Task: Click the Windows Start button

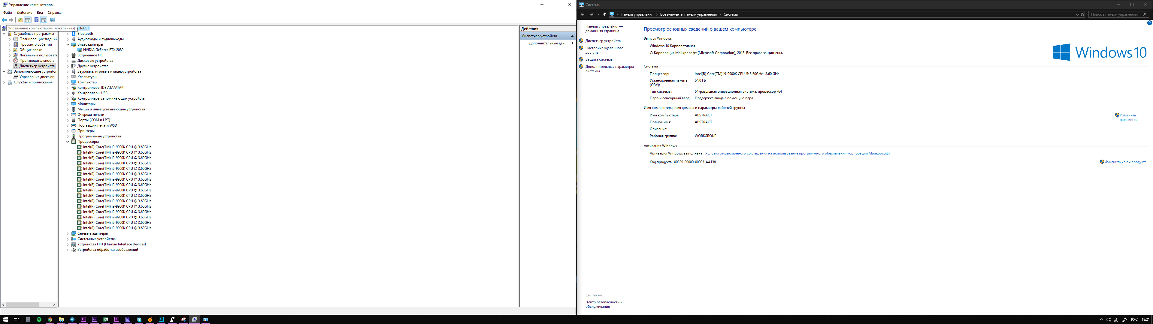Action: coord(5,319)
